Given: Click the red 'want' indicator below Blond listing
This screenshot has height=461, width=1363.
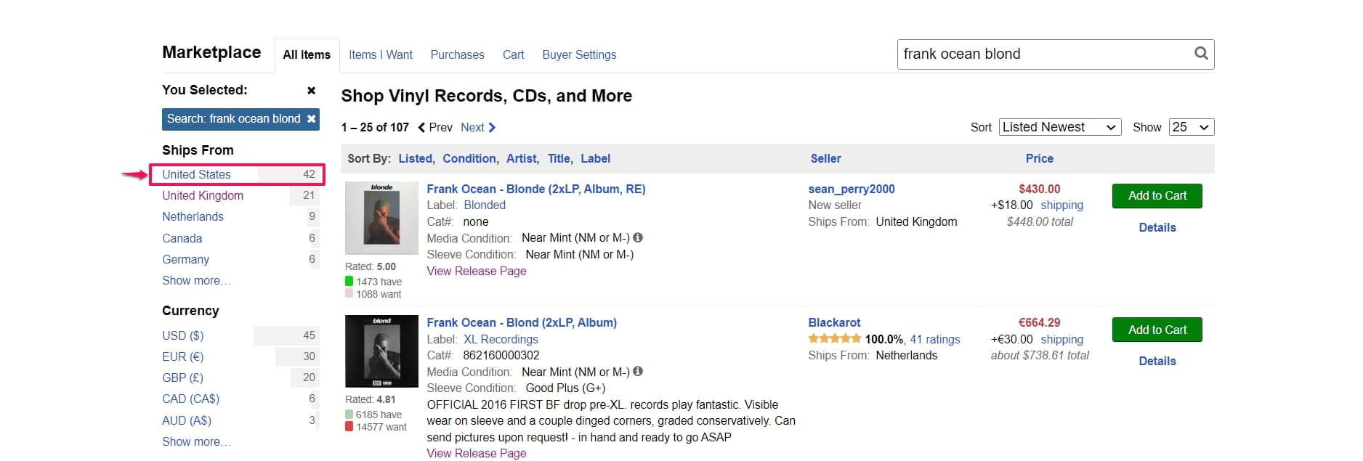Looking at the screenshot, I should [x=349, y=427].
